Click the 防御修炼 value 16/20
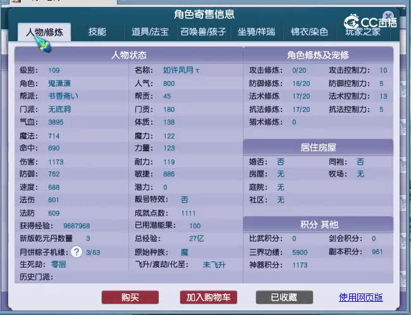 (x=301, y=83)
